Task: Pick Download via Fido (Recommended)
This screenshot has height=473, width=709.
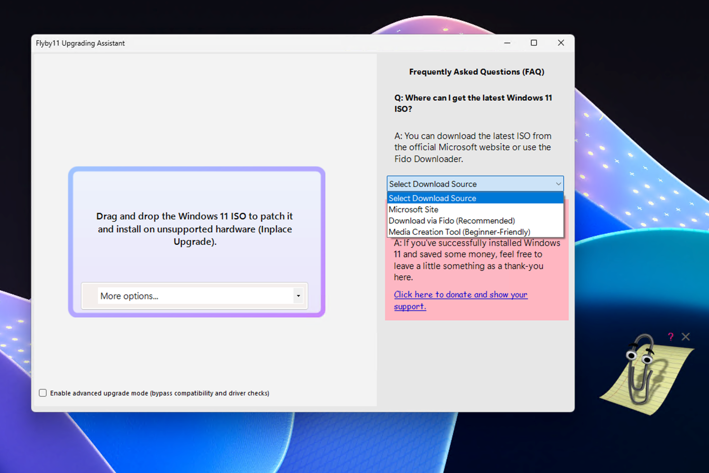Action: [476, 221]
